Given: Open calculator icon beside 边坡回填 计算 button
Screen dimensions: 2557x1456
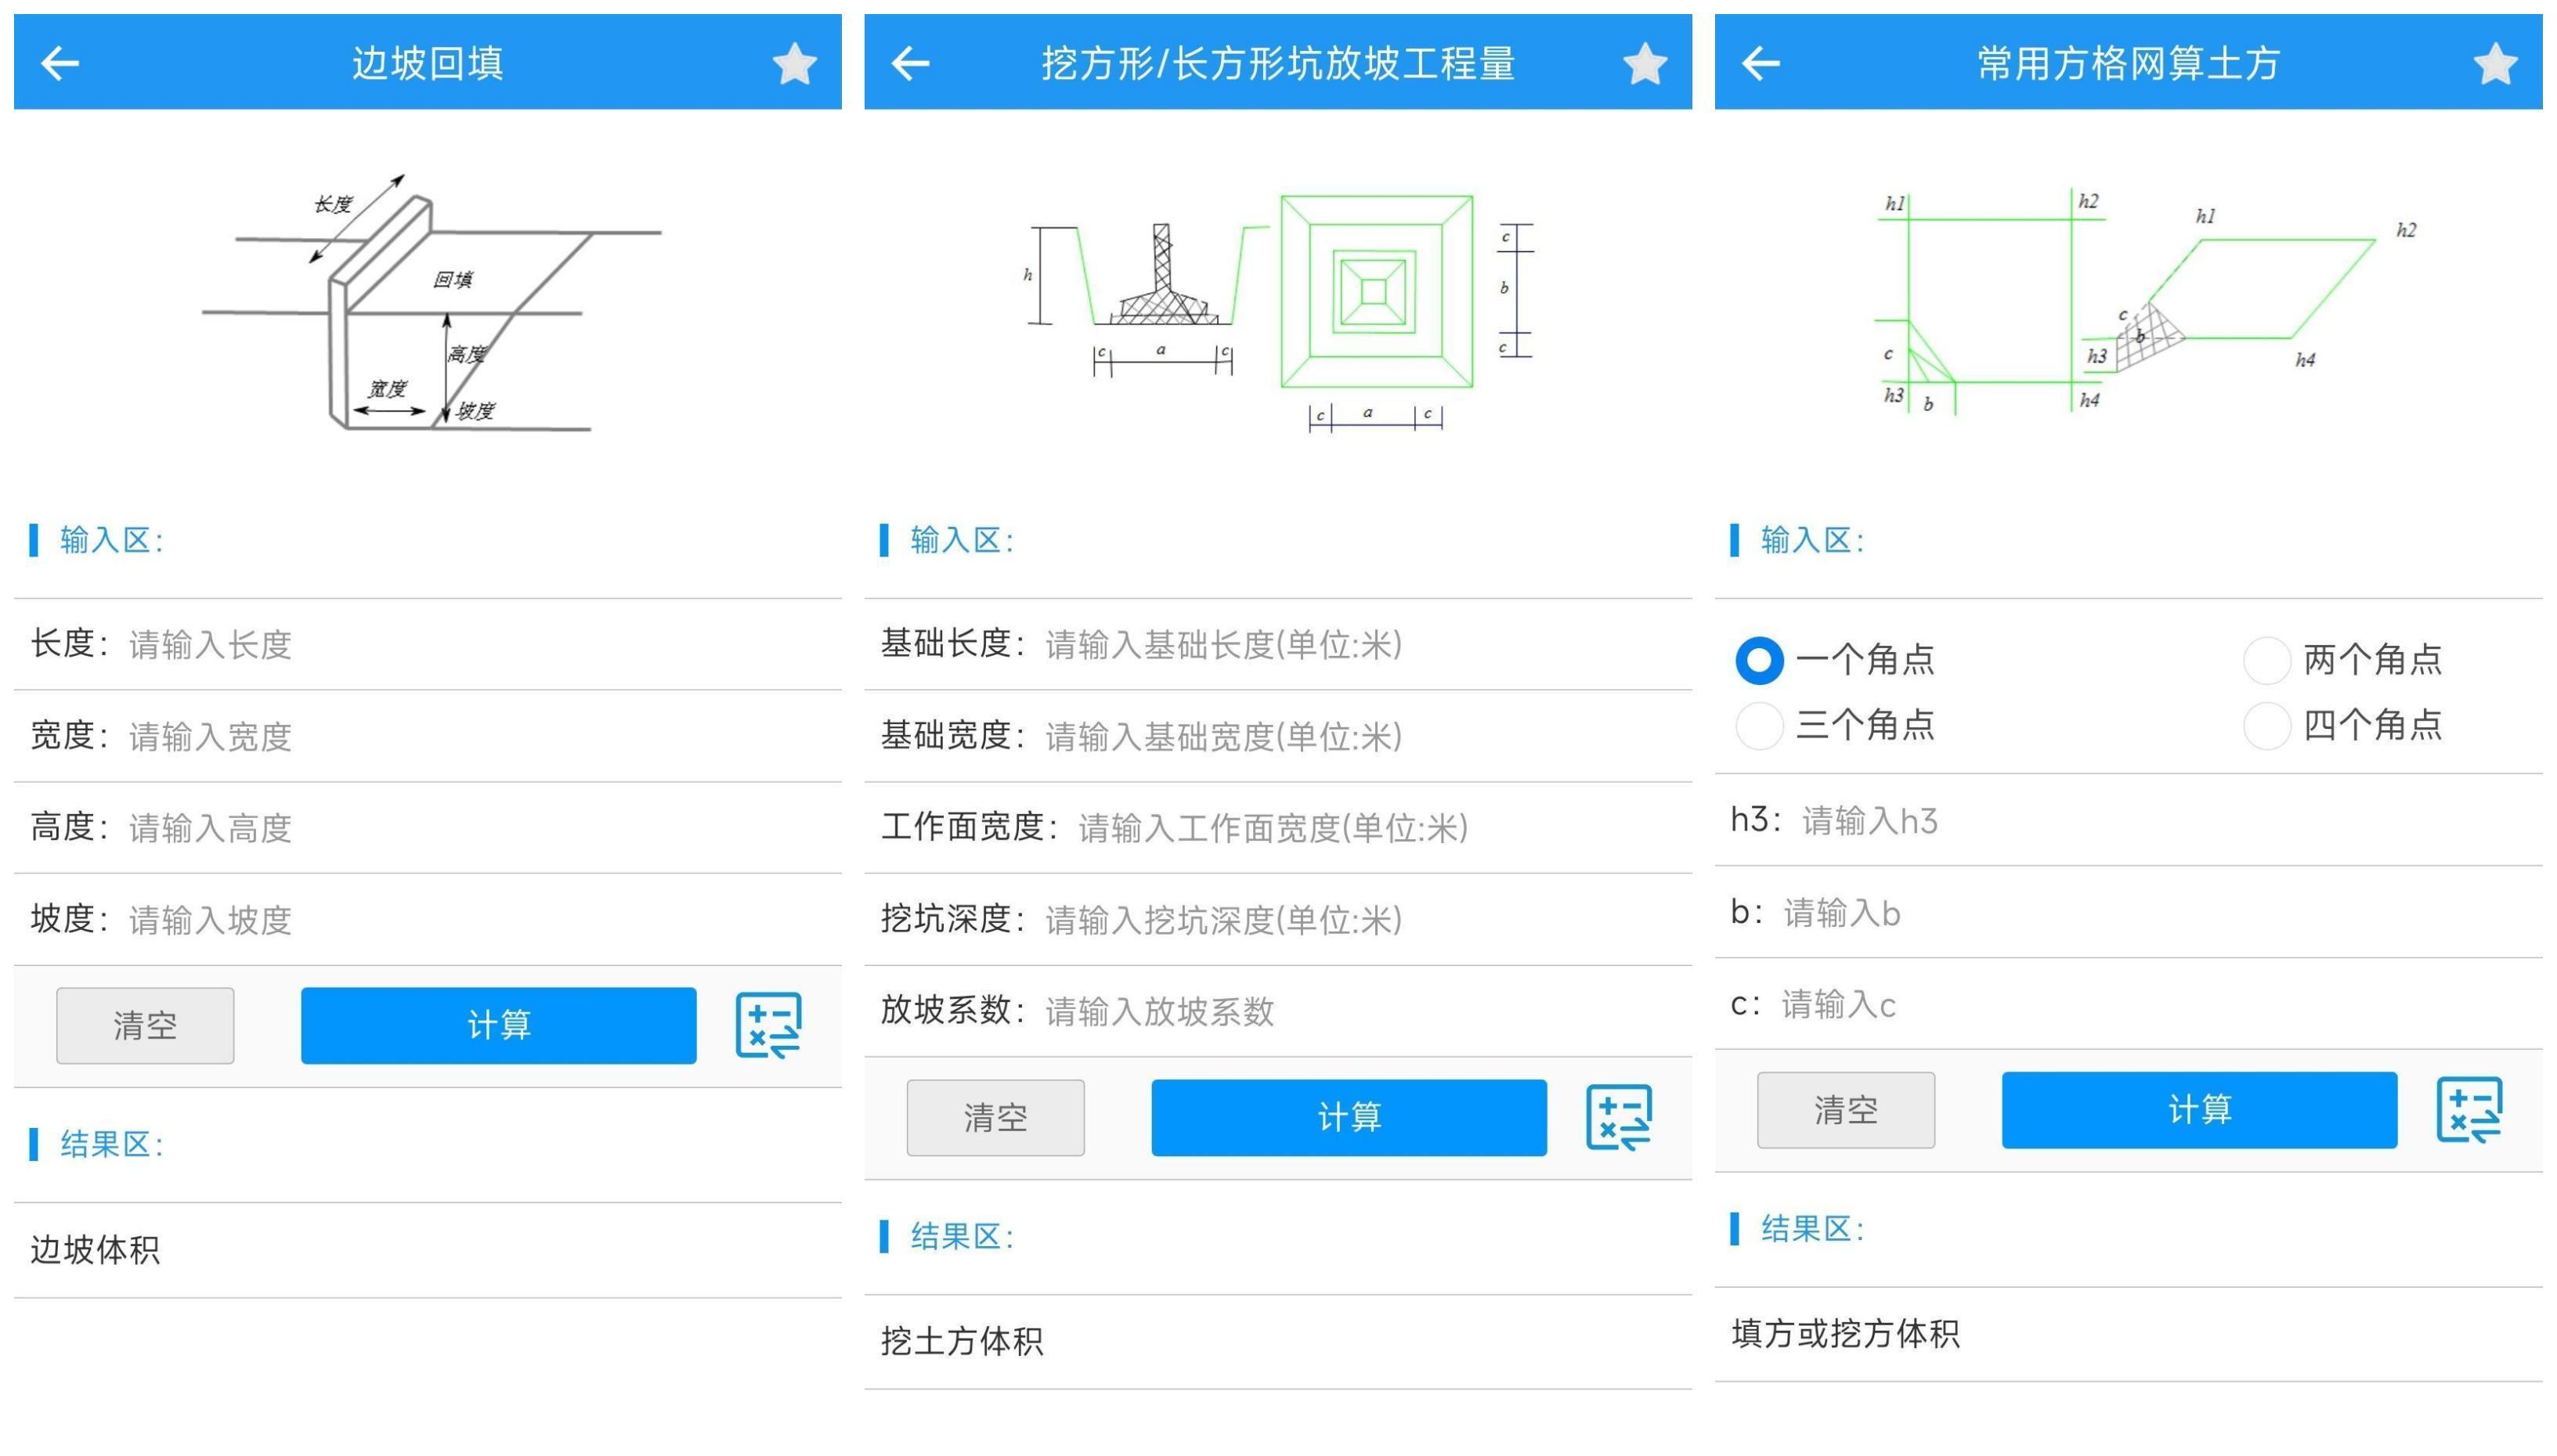Looking at the screenshot, I should click(767, 1025).
